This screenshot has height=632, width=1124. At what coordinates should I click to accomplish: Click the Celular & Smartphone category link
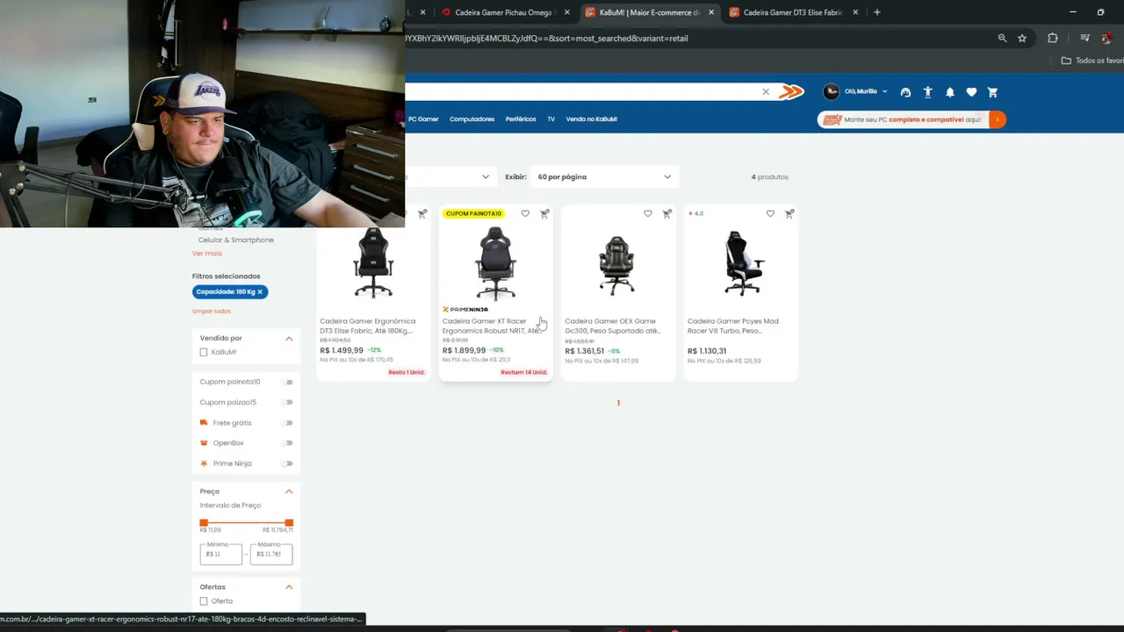236,241
